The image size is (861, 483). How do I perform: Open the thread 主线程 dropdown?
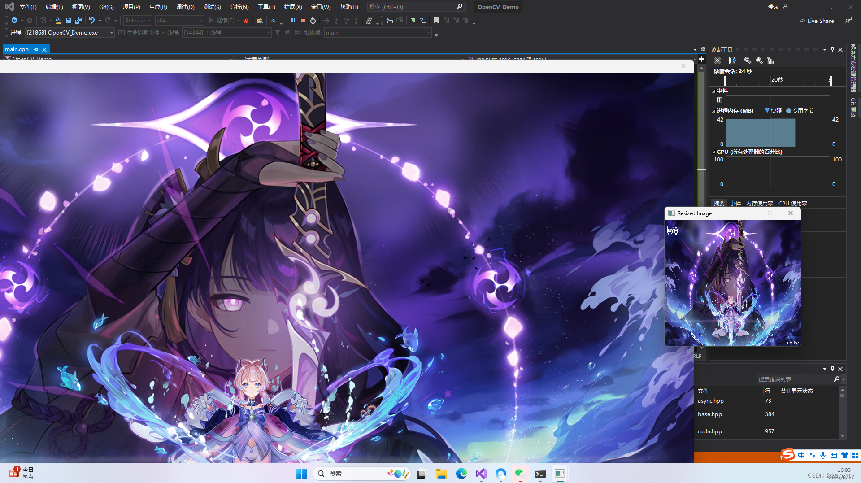pyautogui.click(x=227, y=32)
